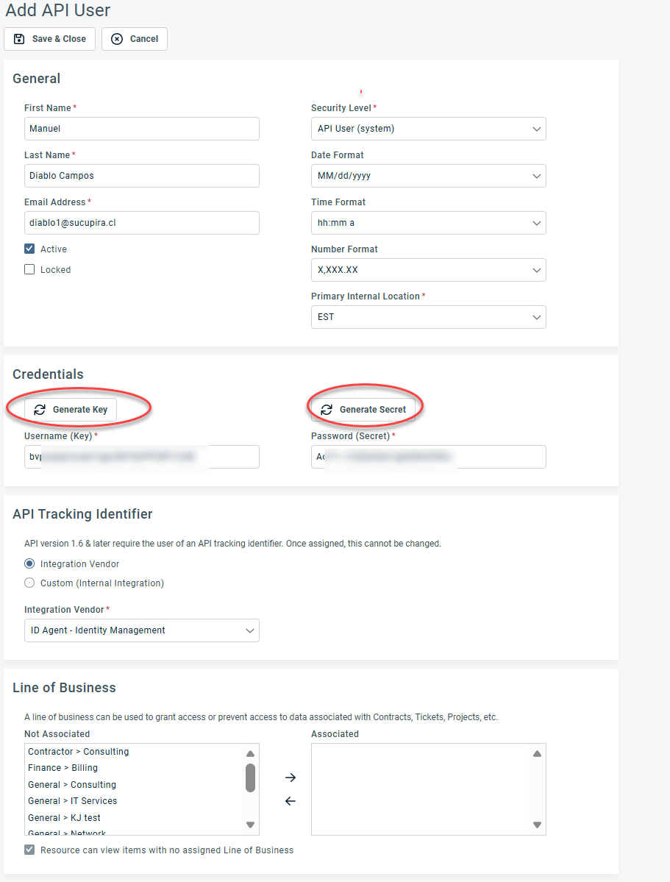Click the Save & Close floppy disk icon
670x882 pixels.
[20, 39]
